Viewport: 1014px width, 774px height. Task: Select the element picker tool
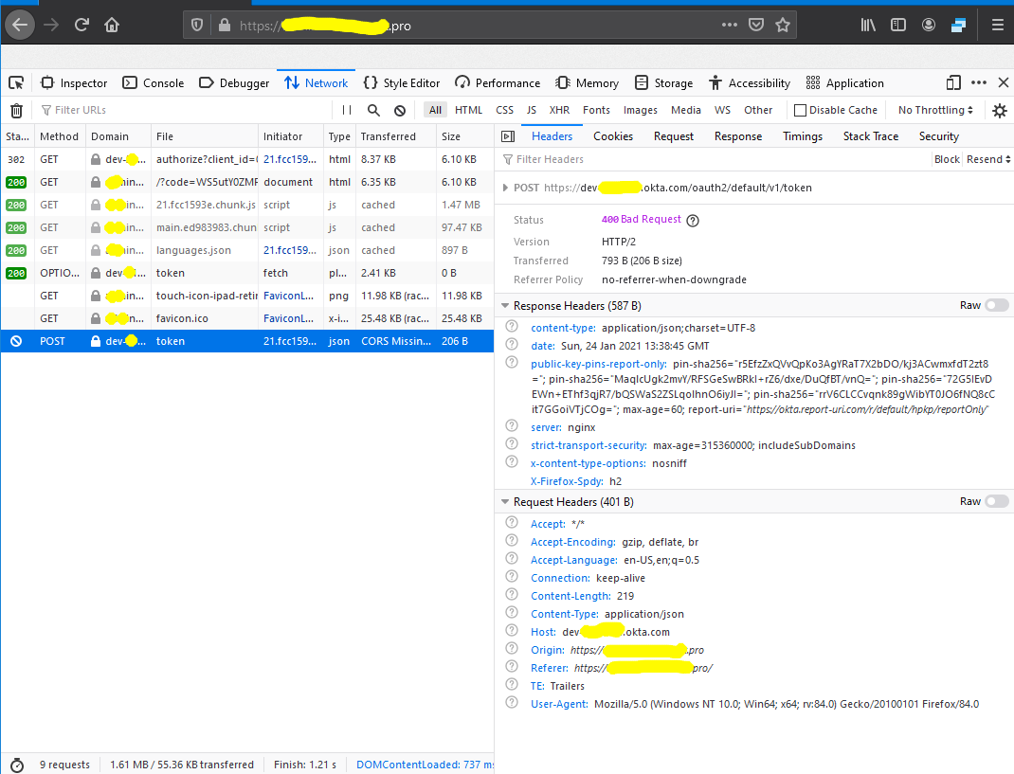click(x=16, y=82)
